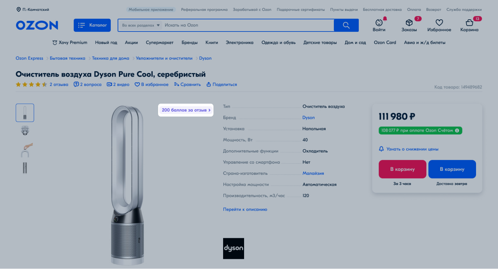Select 'Акции' menu item
The height and width of the screenshot is (269, 498).
point(131,43)
